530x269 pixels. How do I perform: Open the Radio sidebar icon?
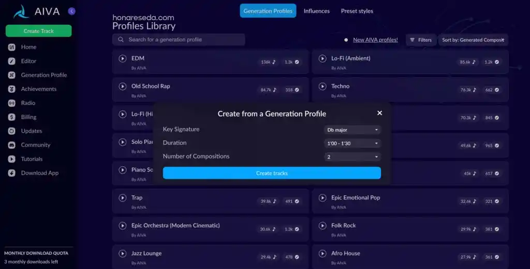[12, 103]
